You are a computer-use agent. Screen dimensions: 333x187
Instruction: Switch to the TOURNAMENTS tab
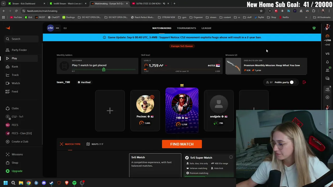tap(186, 28)
